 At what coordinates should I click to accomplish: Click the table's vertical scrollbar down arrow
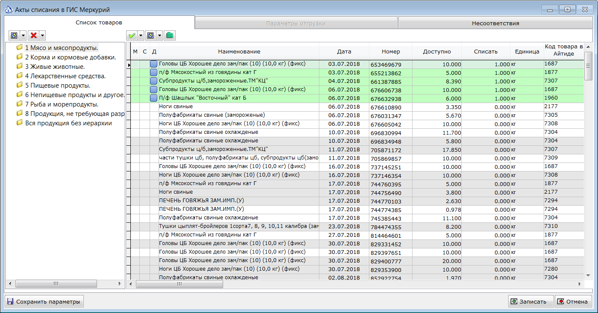pyautogui.click(x=588, y=275)
